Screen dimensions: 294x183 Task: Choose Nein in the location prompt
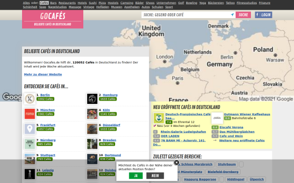[x=155, y=176]
